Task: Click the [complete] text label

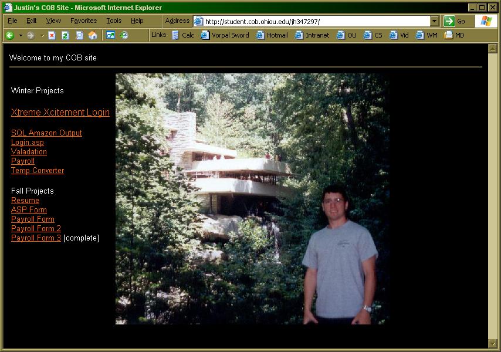Action: (x=81, y=238)
